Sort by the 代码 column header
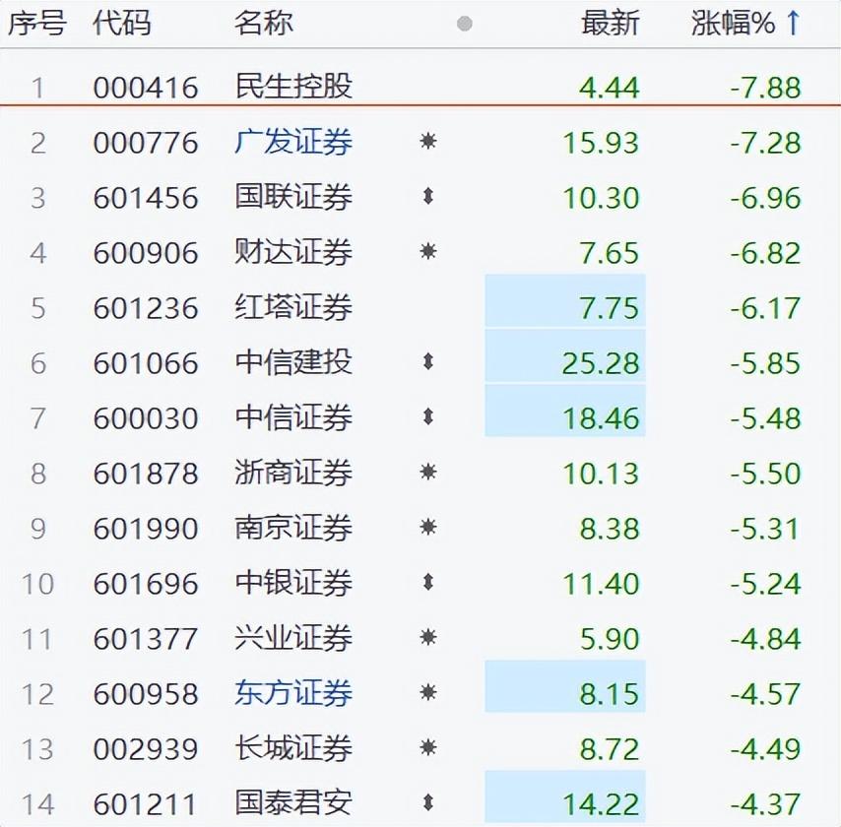The width and height of the screenshot is (841, 827). pos(122,24)
